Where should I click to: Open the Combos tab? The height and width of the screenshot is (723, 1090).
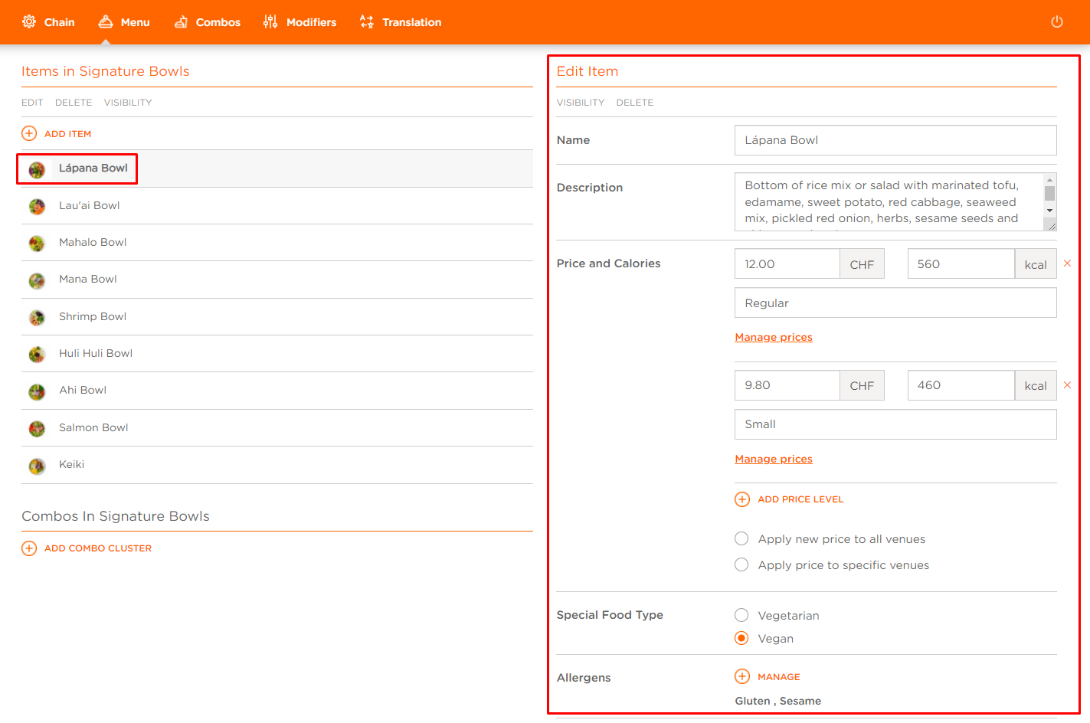208,22
